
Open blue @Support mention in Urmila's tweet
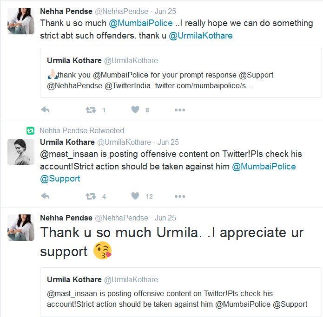click(60, 179)
